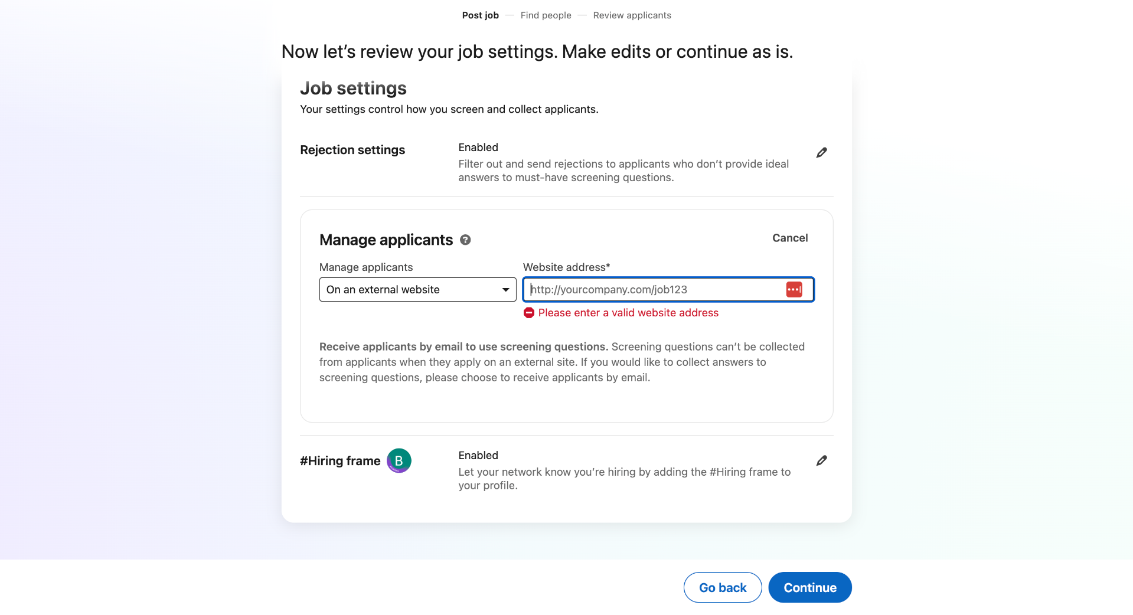Image resolution: width=1133 pixels, height=615 pixels.
Task: Click the red error icon beside the validation message
Action: 529,313
